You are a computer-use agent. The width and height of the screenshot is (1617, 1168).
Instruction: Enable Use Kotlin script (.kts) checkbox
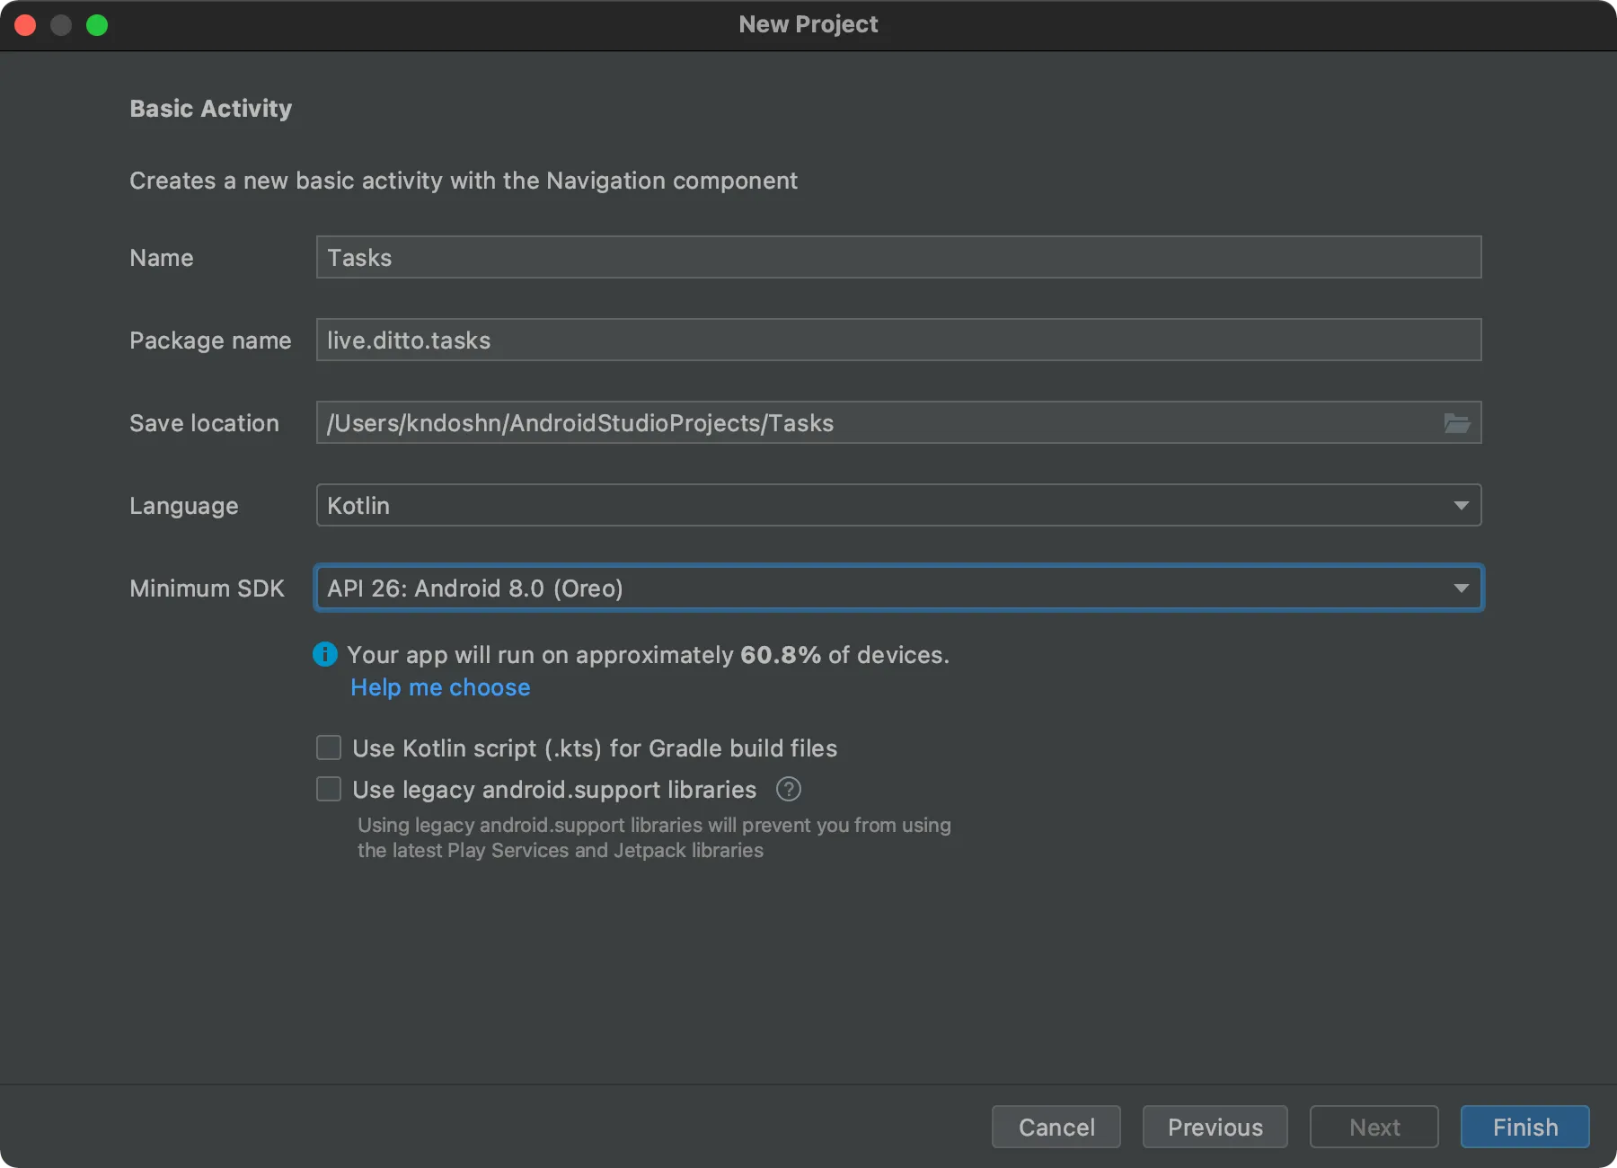(329, 748)
